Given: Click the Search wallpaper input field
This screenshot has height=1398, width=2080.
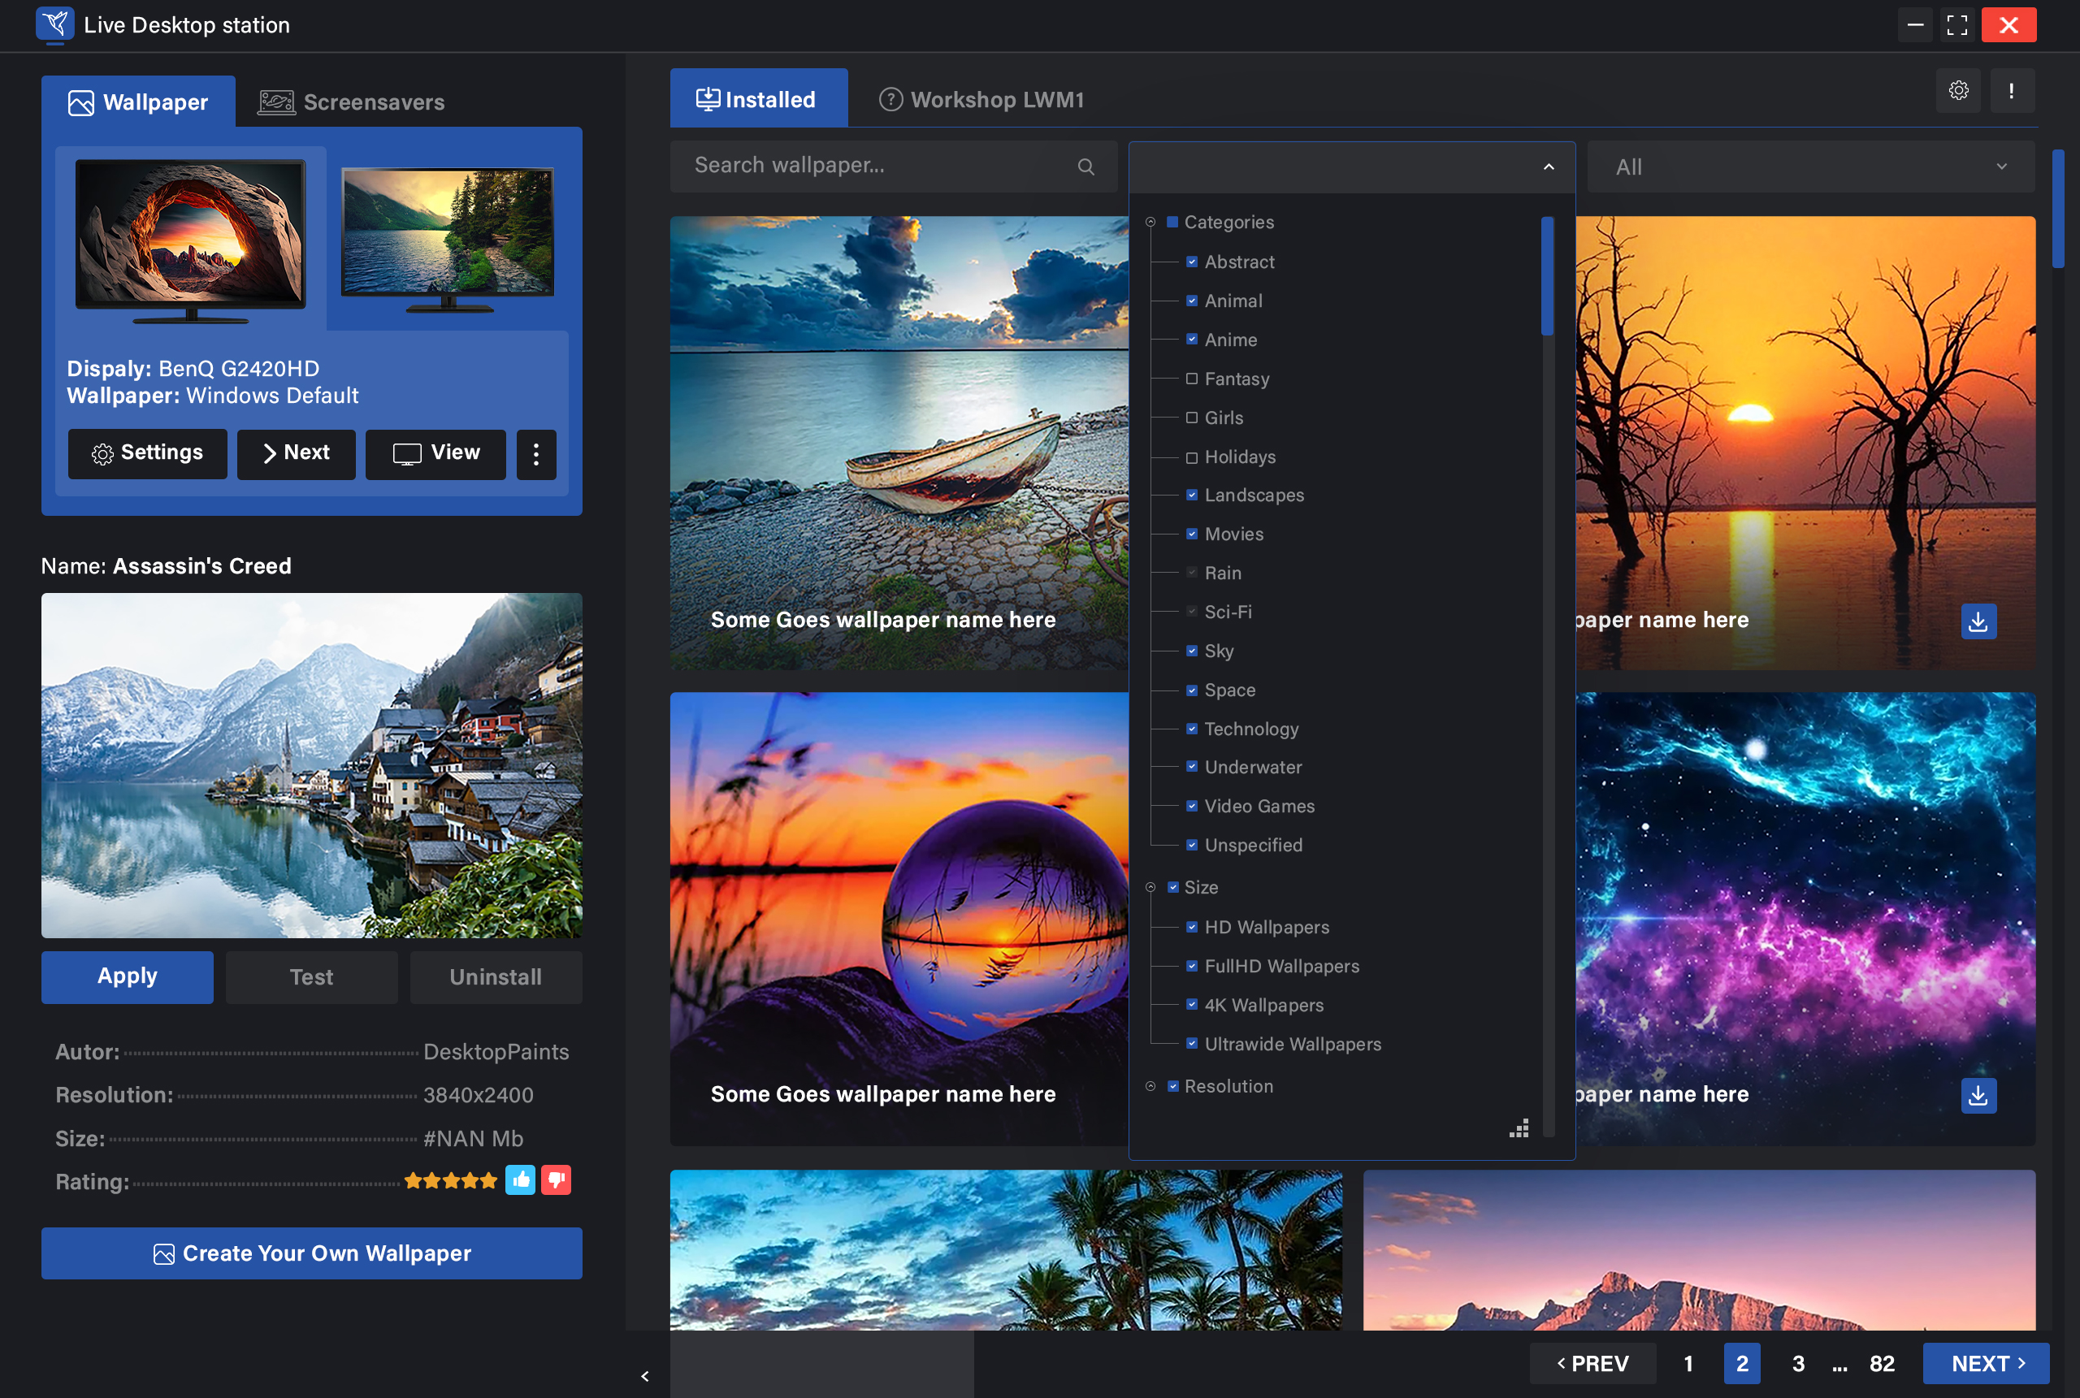Looking at the screenshot, I should [x=893, y=167].
